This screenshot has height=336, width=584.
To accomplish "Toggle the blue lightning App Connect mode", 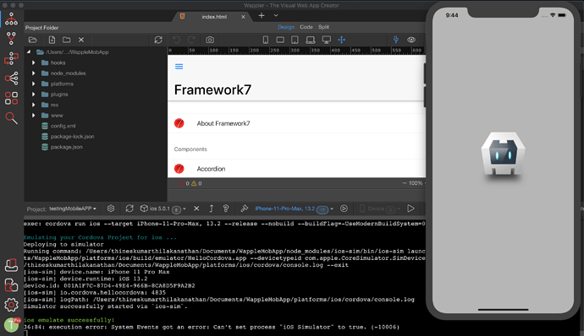I will 396,40.
